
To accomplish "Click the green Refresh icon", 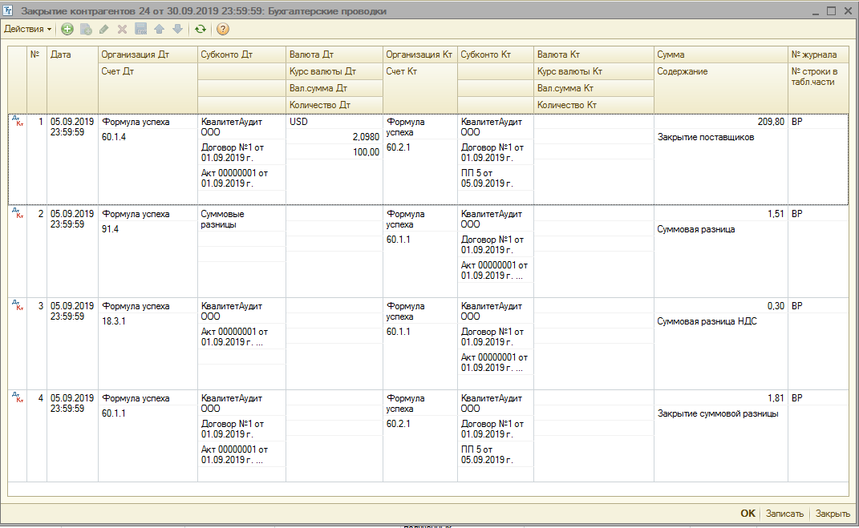I will coord(201,29).
